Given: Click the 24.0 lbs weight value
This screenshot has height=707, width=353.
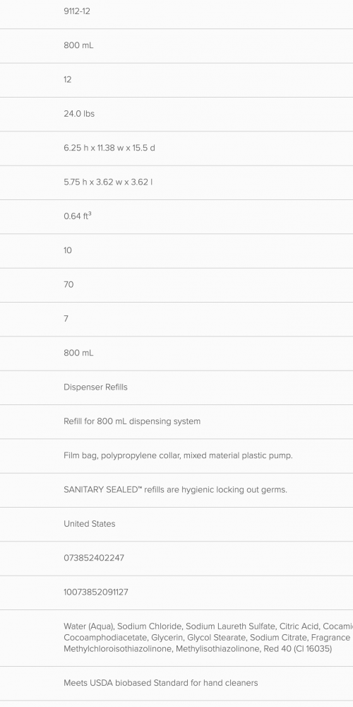Looking at the screenshot, I should pos(79,114).
